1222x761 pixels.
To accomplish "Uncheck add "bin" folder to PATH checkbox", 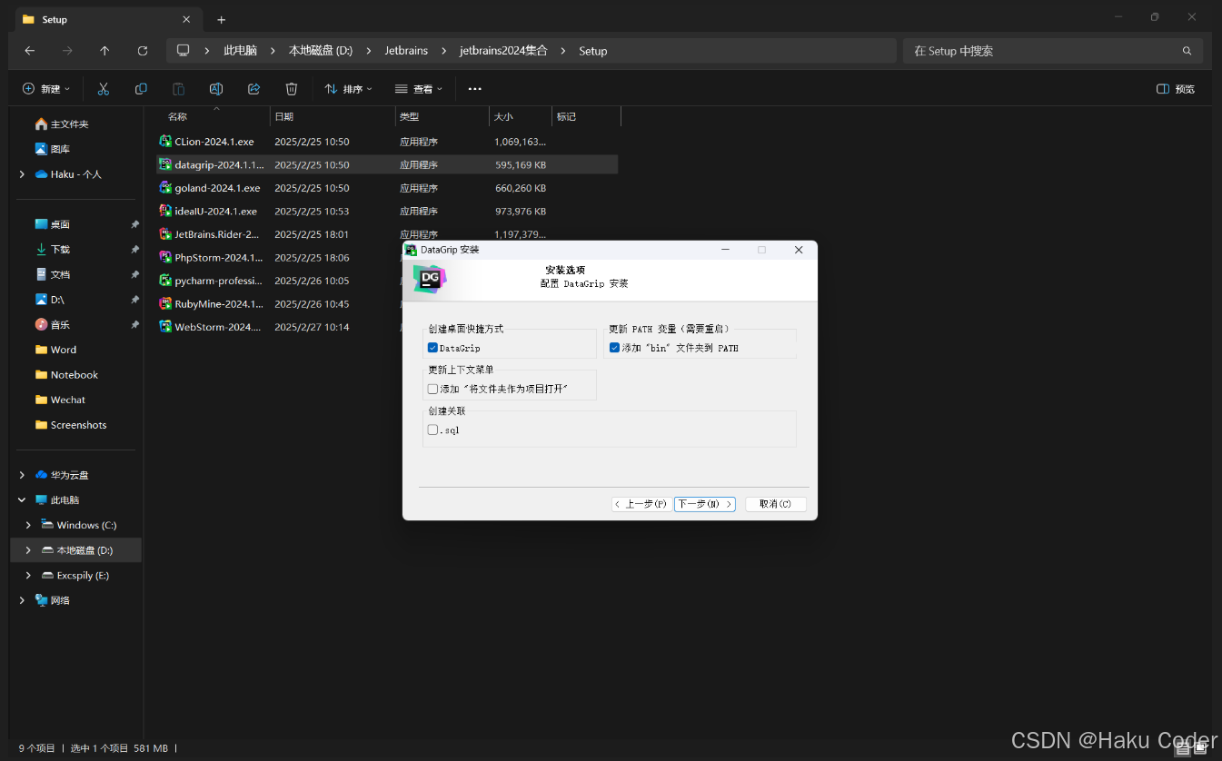I will 614,348.
